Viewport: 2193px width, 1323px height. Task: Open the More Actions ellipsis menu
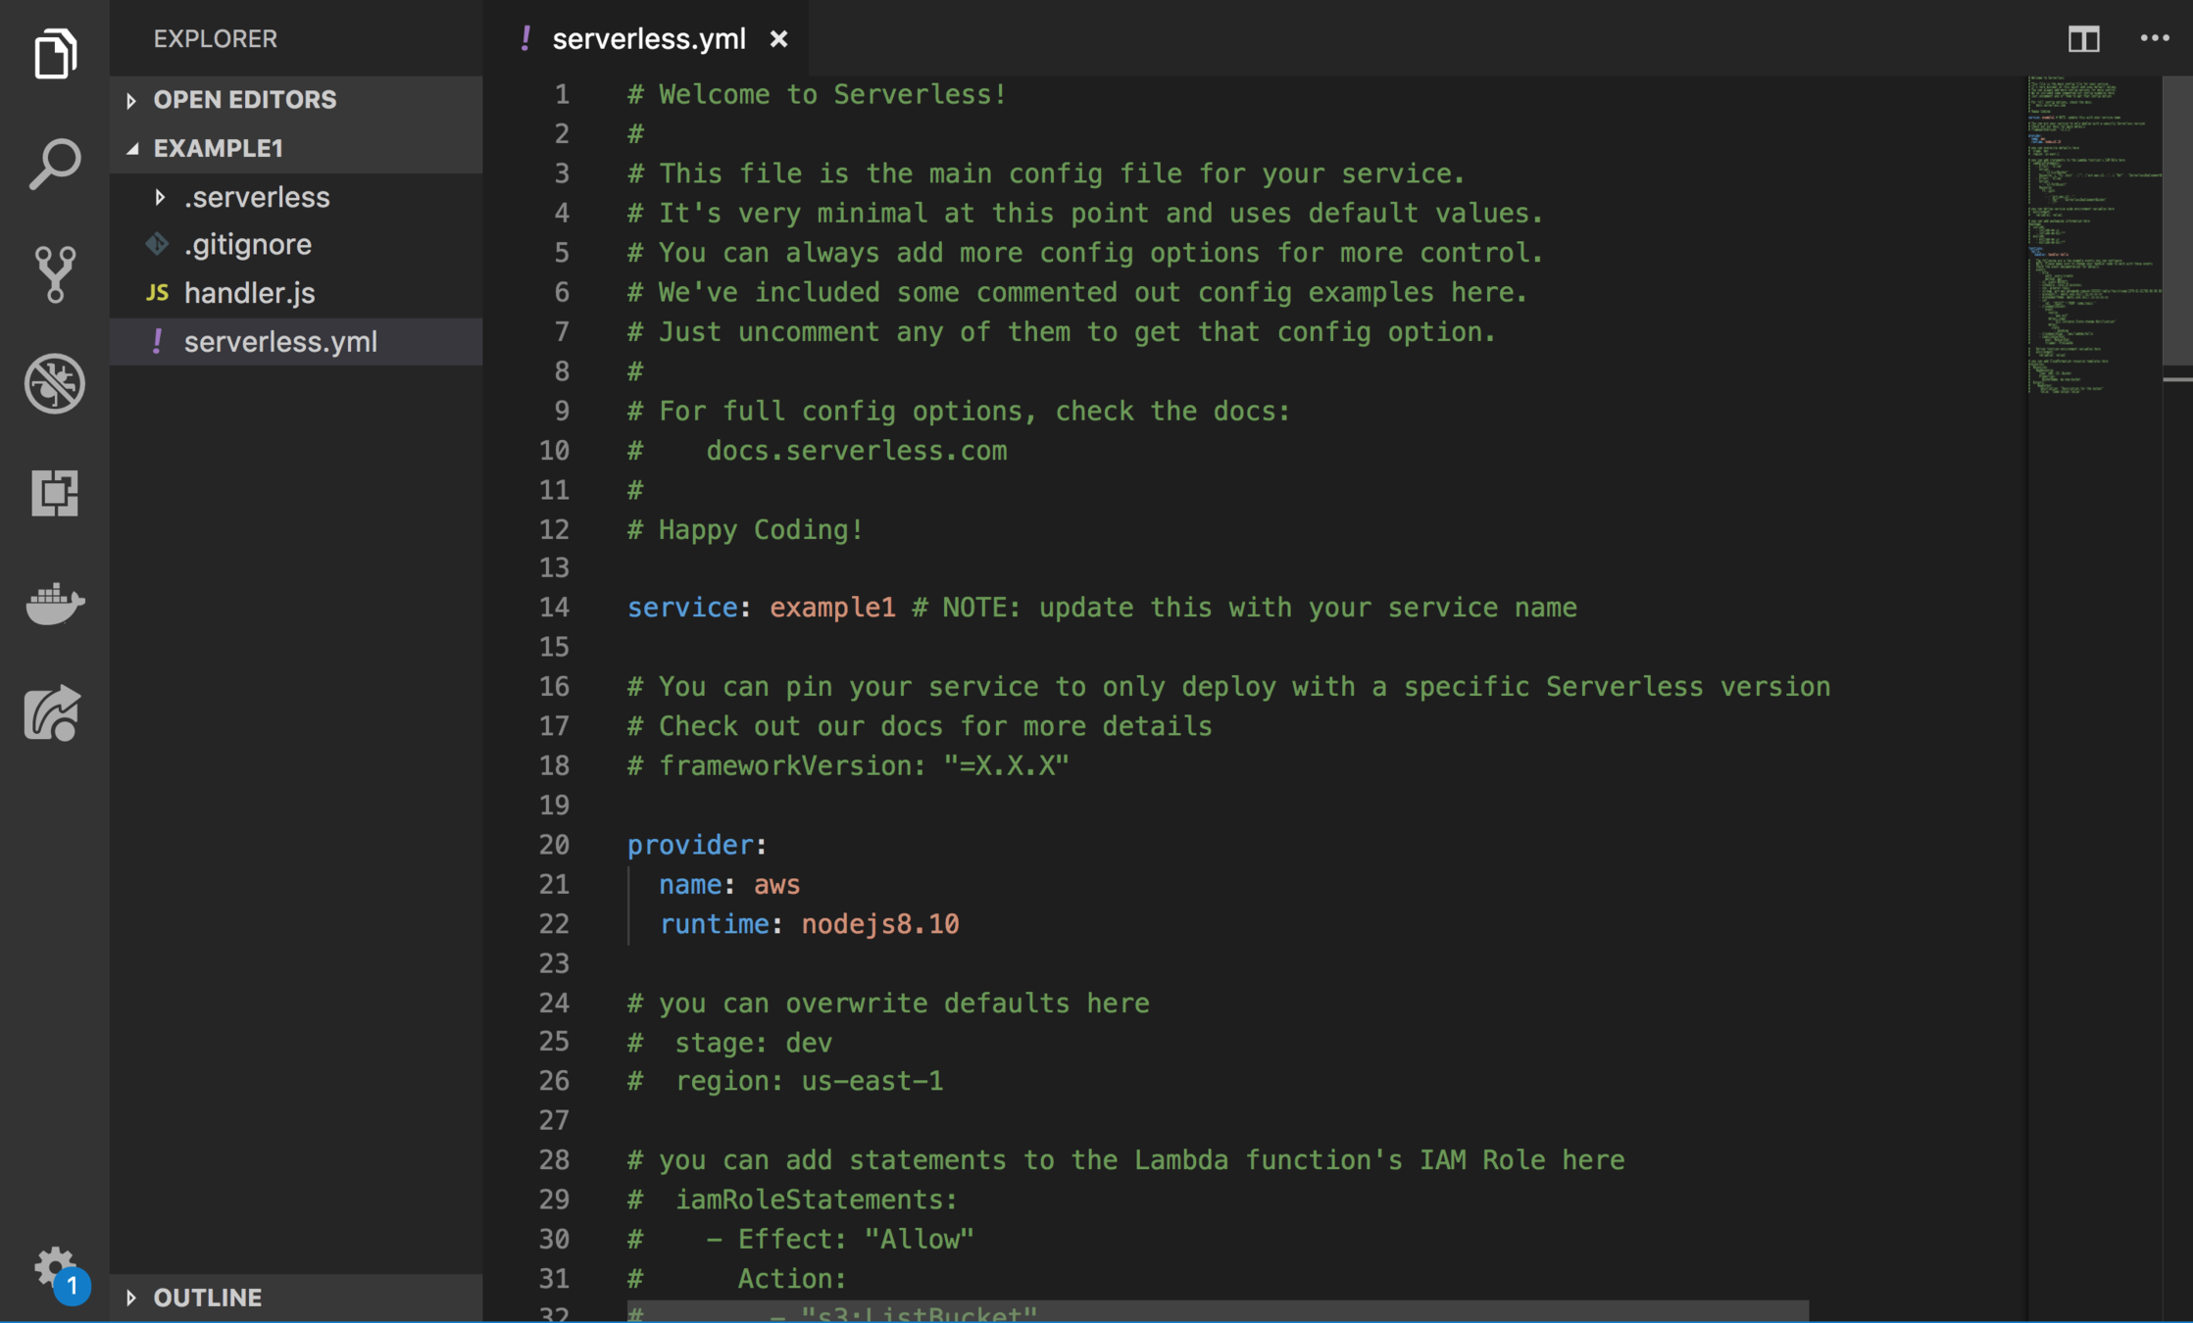click(2154, 39)
